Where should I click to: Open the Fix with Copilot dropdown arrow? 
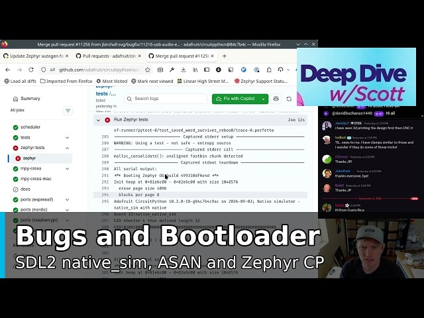pos(264,99)
